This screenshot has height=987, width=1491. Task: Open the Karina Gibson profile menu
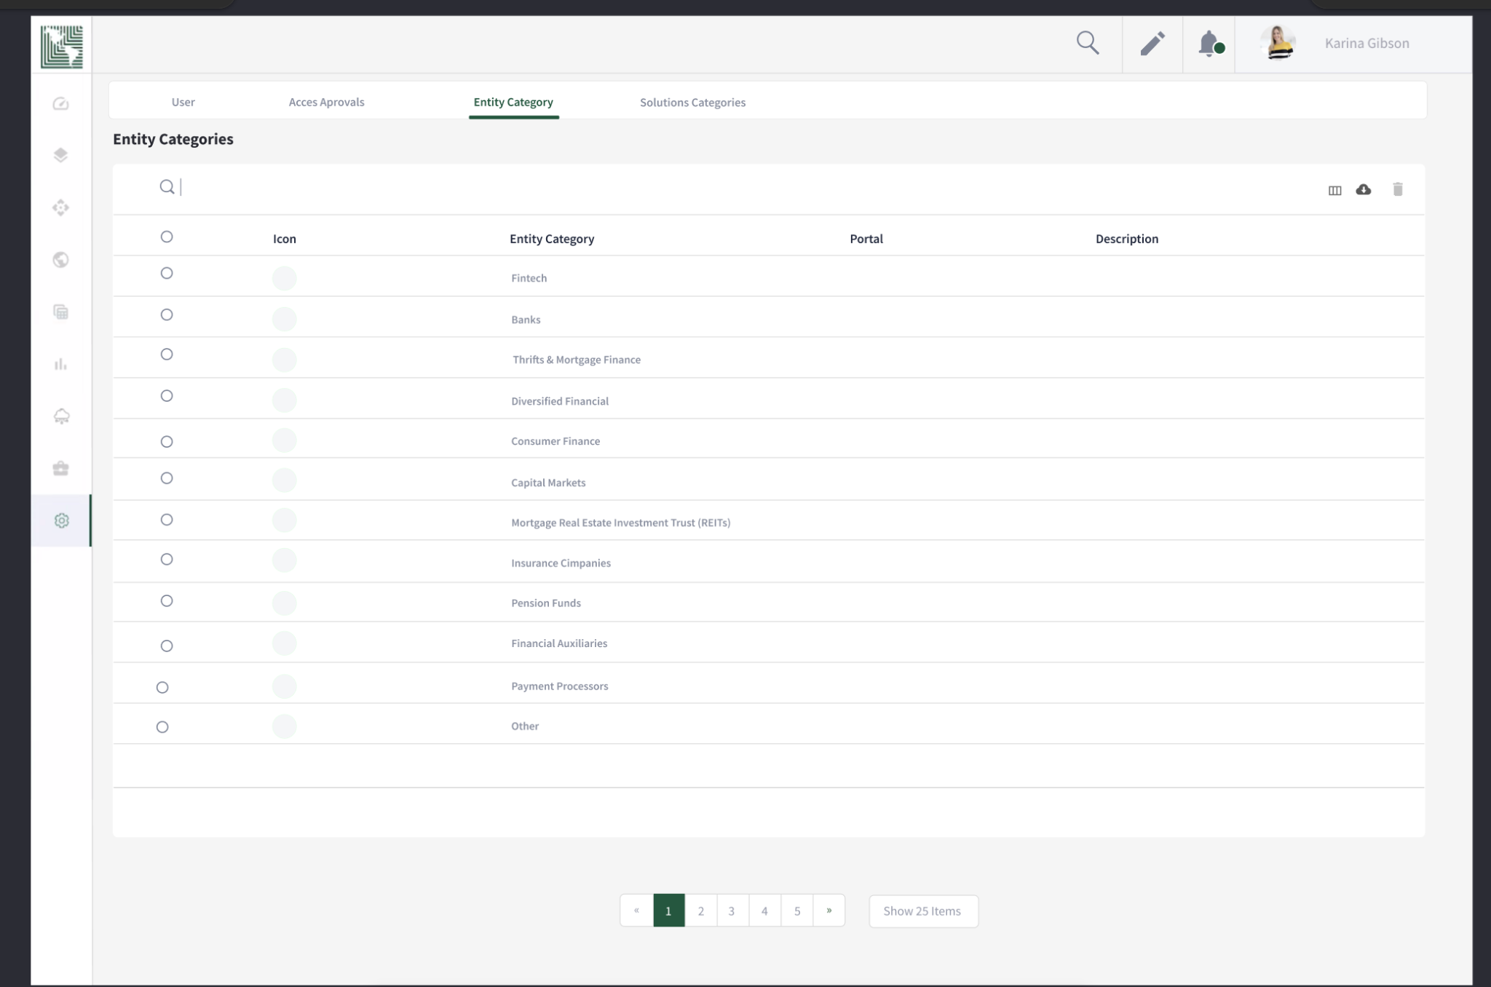1337,43
